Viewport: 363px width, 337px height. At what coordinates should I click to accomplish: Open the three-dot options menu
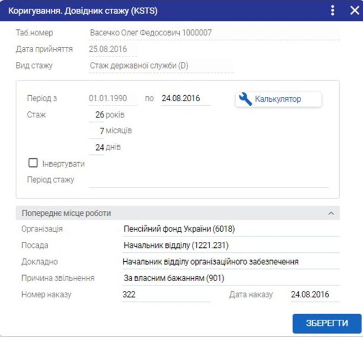coord(333,11)
